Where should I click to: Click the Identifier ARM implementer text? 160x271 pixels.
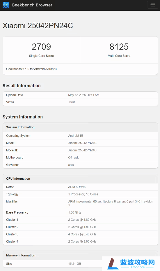[x=111, y=203]
